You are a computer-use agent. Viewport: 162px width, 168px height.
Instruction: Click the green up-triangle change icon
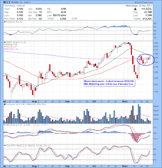pyautogui.click(x=135, y=9)
